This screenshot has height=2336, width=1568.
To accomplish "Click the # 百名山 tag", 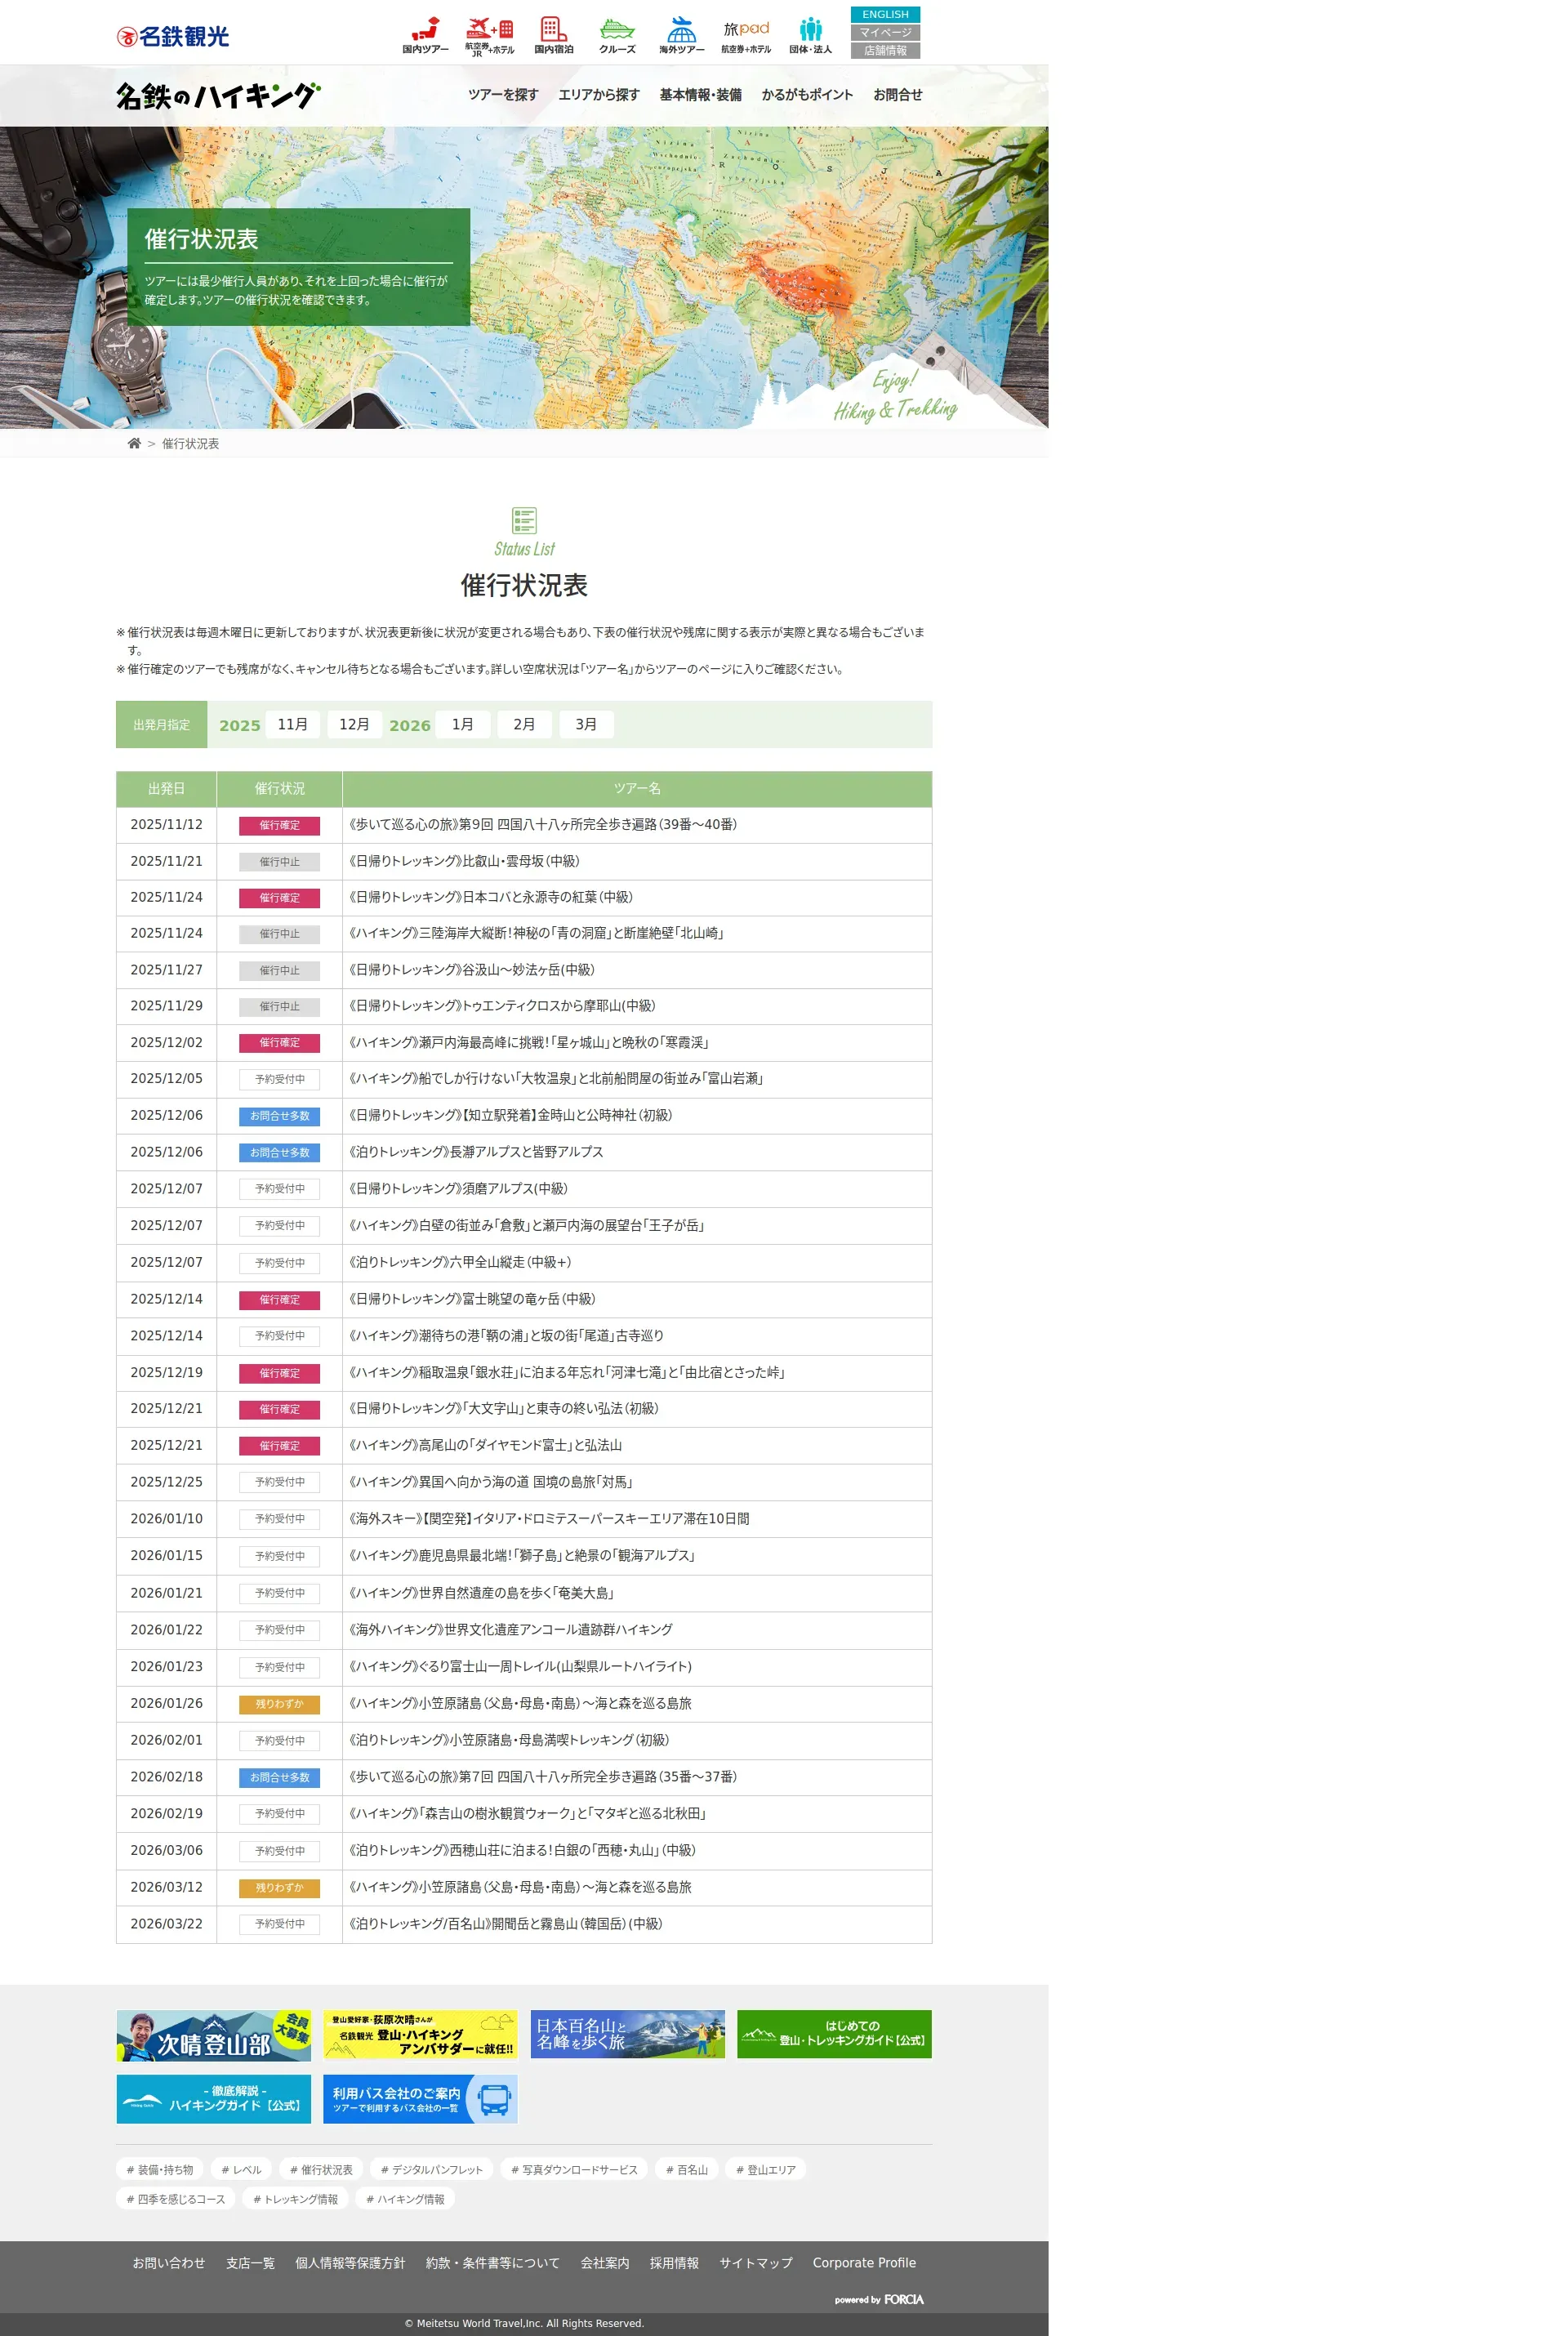I will (x=686, y=2169).
